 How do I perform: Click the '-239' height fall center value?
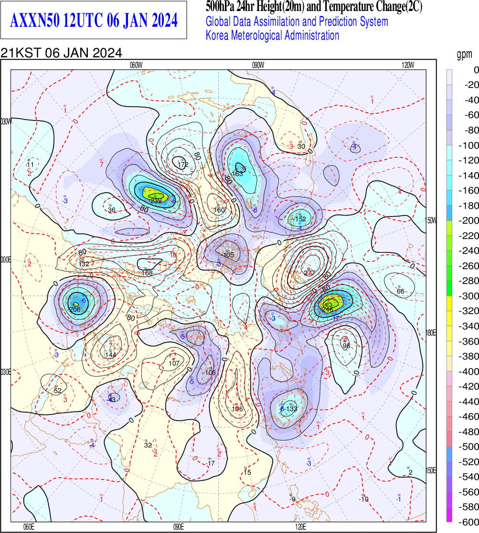[x=155, y=201]
